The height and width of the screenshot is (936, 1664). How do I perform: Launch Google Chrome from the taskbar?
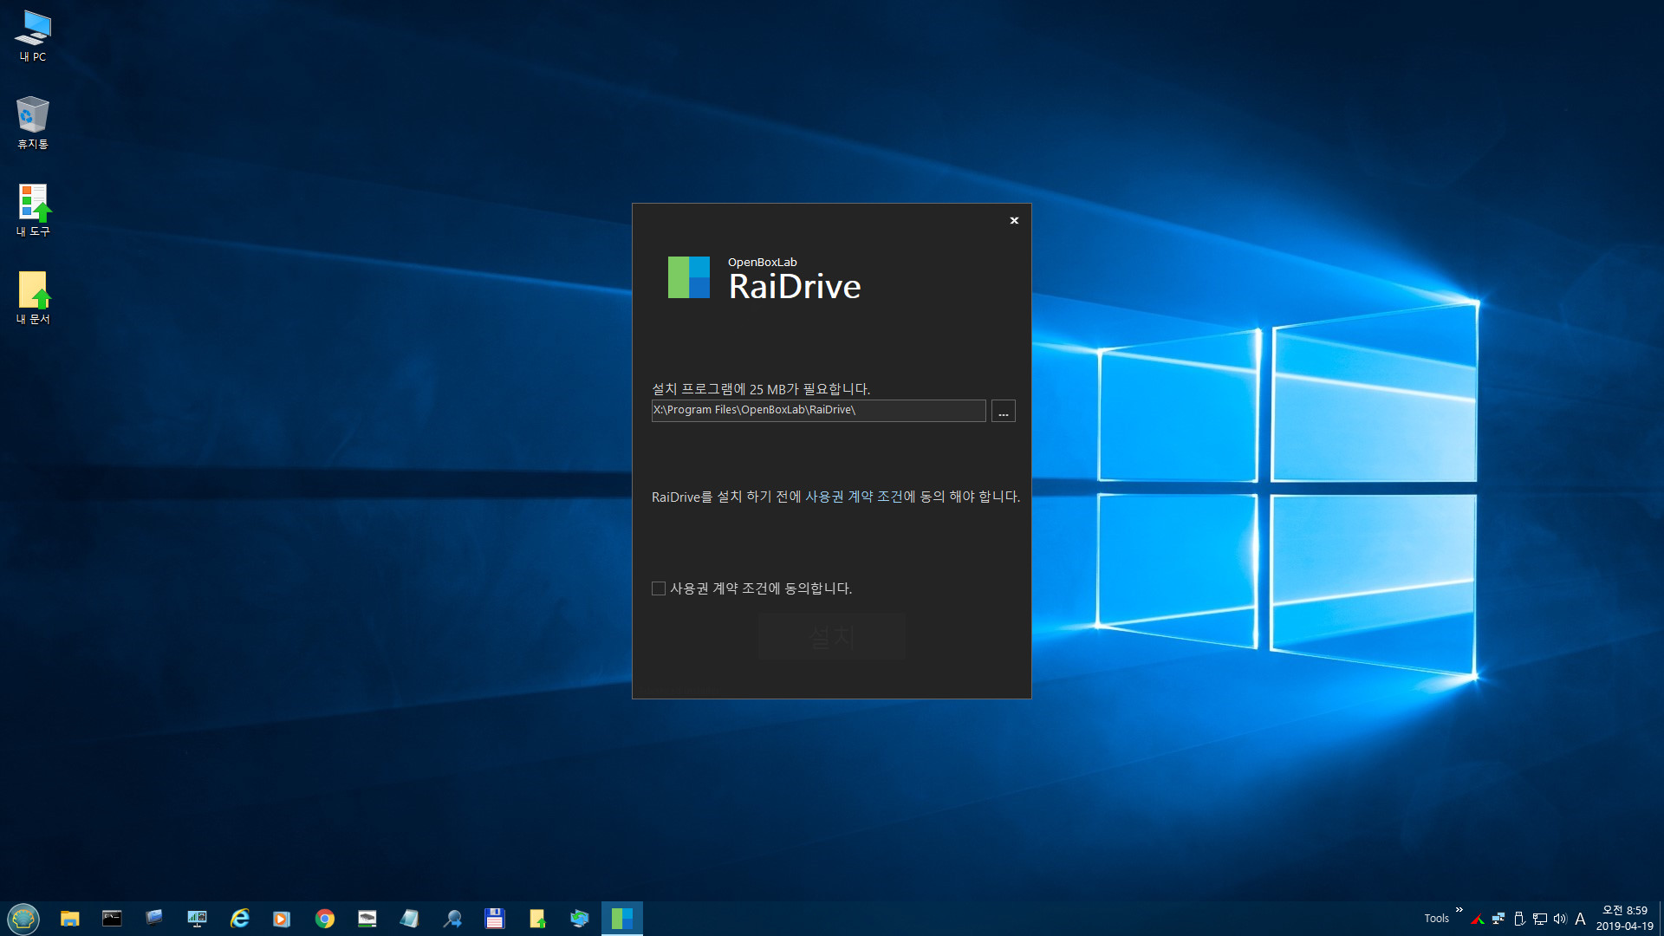pyautogui.click(x=325, y=919)
